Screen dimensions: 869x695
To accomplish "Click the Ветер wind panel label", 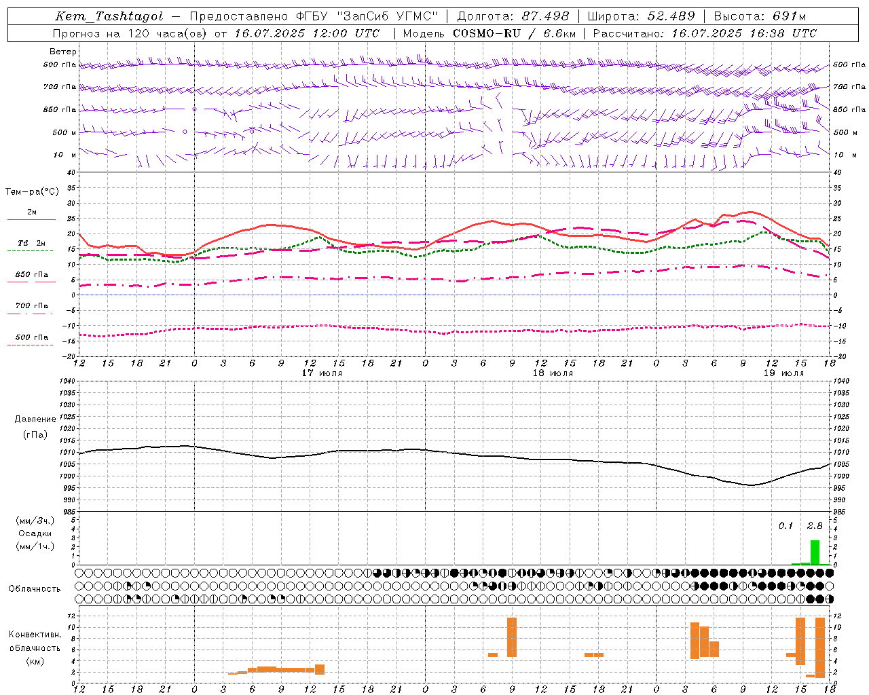I will pyautogui.click(x=63, y=52).
